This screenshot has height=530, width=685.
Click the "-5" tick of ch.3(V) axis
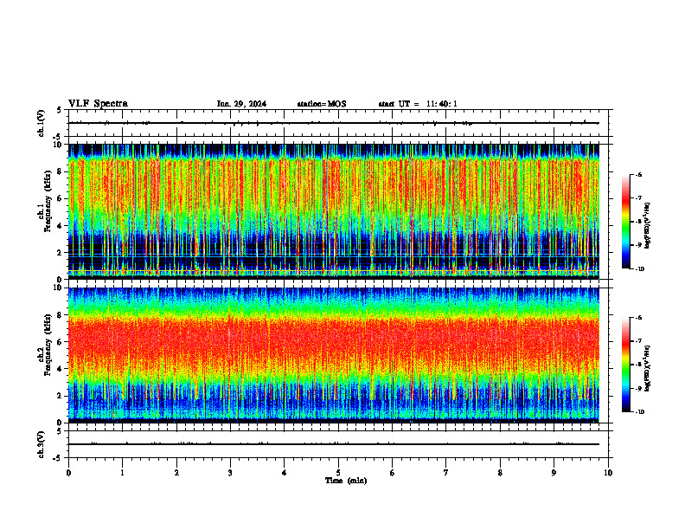58,458
